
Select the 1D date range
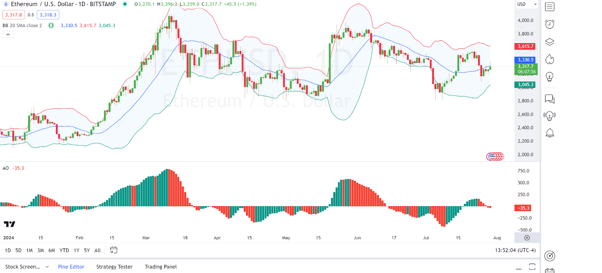[8, 250]
